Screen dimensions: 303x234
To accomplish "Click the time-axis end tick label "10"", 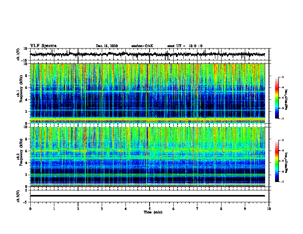I will pyautogui.click(x=269, y=209).
